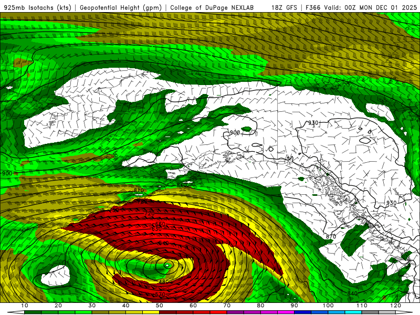Click the color scale label 50
This screenshot has width=420, height=315.
click(160, 306)
